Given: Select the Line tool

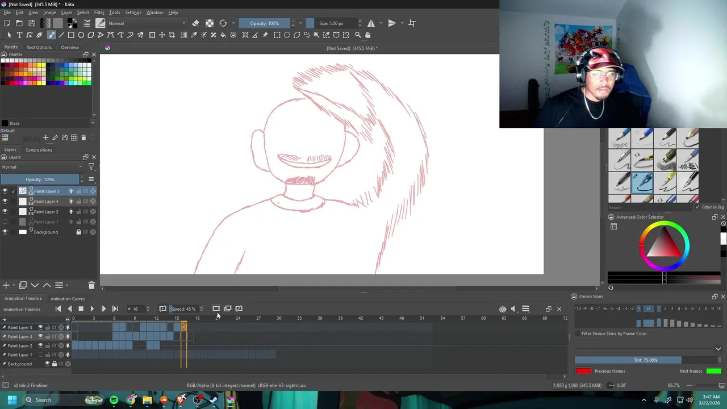Looking at the screenshot, I should click(61, 35).
